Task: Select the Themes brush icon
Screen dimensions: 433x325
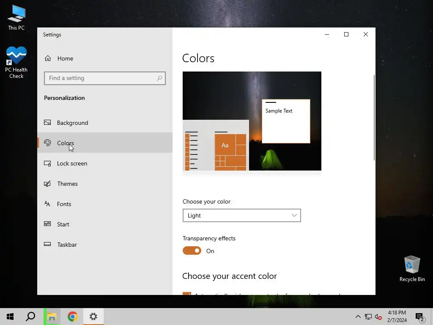Action: click(x=47, y=184)
